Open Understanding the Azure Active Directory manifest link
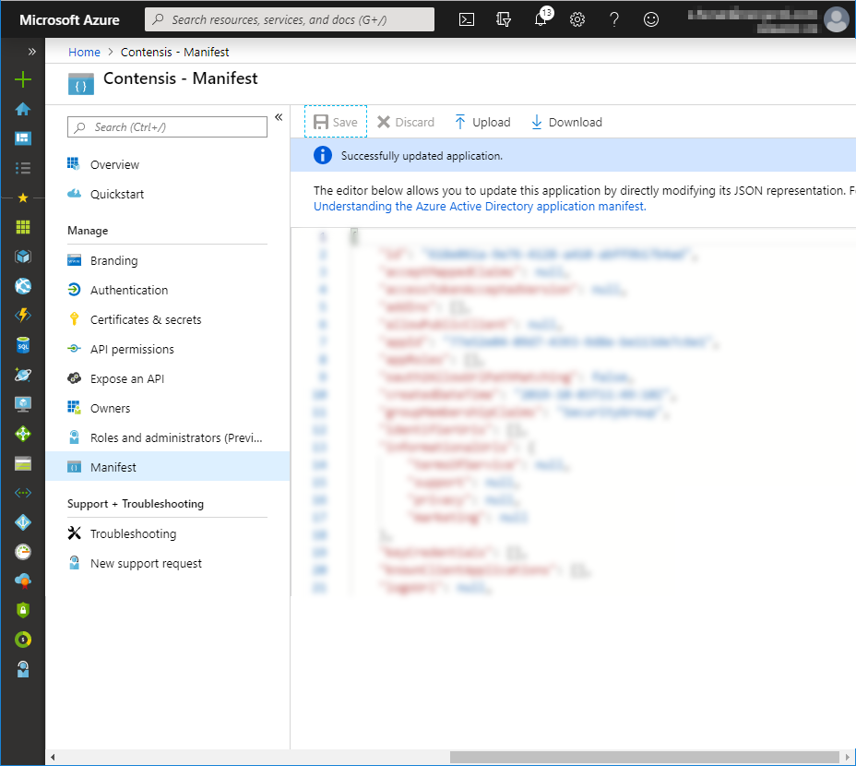The width and height of the screenshot is (856, 766). click(x=480, y=207)
